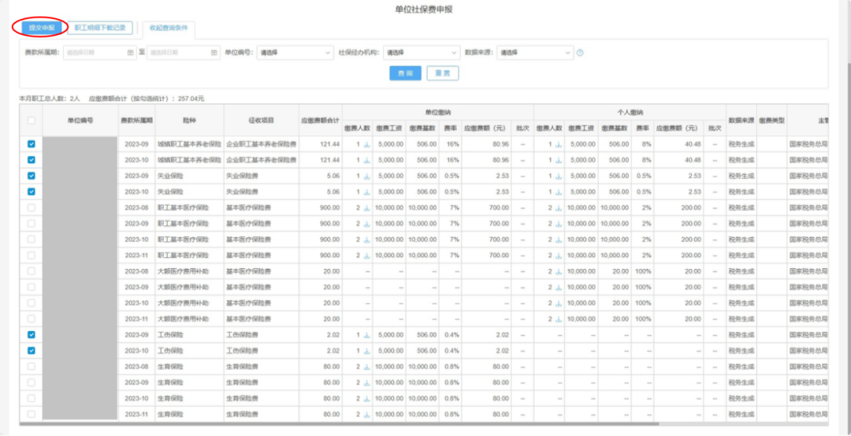Download individual payer list for 2023-10 失业保险
This screenshot has height=436, width=851.
point(559,192)
